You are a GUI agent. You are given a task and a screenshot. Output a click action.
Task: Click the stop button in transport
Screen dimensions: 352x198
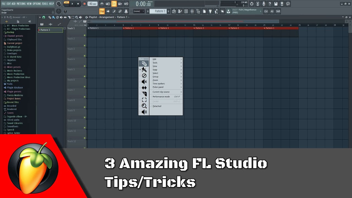(78, 4)
